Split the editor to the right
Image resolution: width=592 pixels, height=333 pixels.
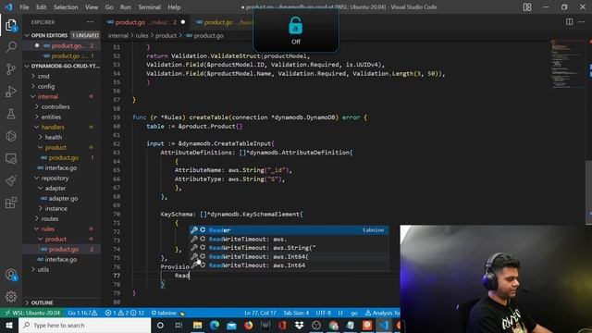tap(570, 22)
